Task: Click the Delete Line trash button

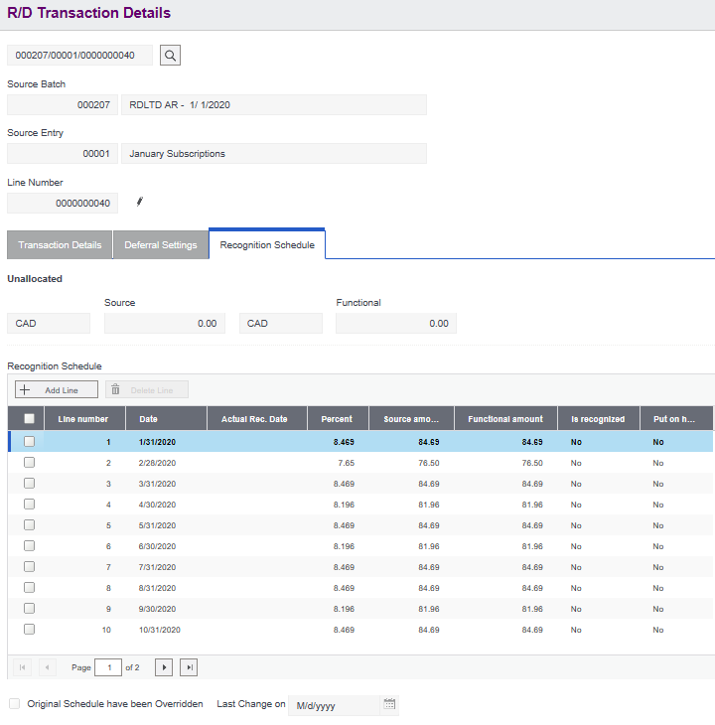Action: coord(147,390)
